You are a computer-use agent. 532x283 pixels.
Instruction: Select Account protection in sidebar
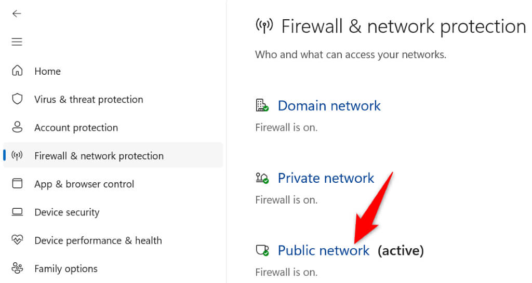[x=76, y=128]
